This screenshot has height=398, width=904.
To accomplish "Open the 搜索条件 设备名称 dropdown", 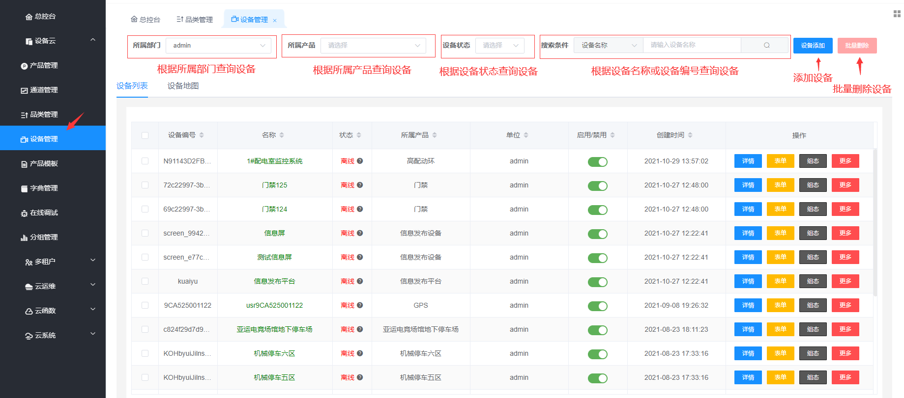I will pos(609,45).
